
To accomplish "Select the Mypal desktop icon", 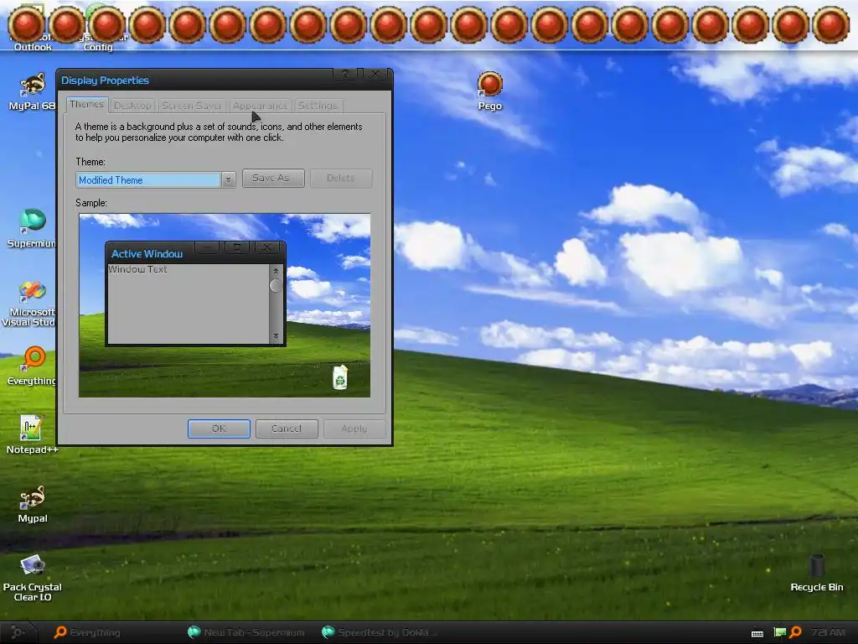I will click(x=33, y=504).
